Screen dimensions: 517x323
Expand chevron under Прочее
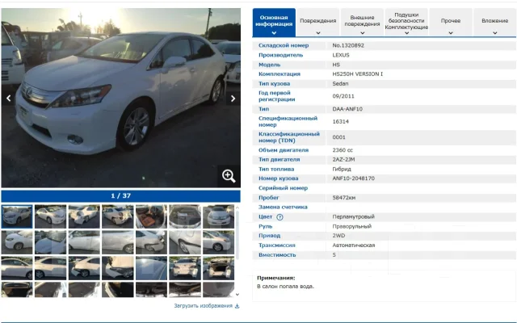pyautogui.click(x=451, y=32)
